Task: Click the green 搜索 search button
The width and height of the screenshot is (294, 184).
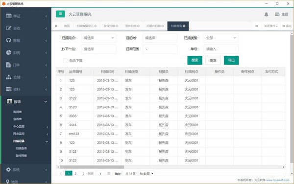Action: click(x=195, y=60)
